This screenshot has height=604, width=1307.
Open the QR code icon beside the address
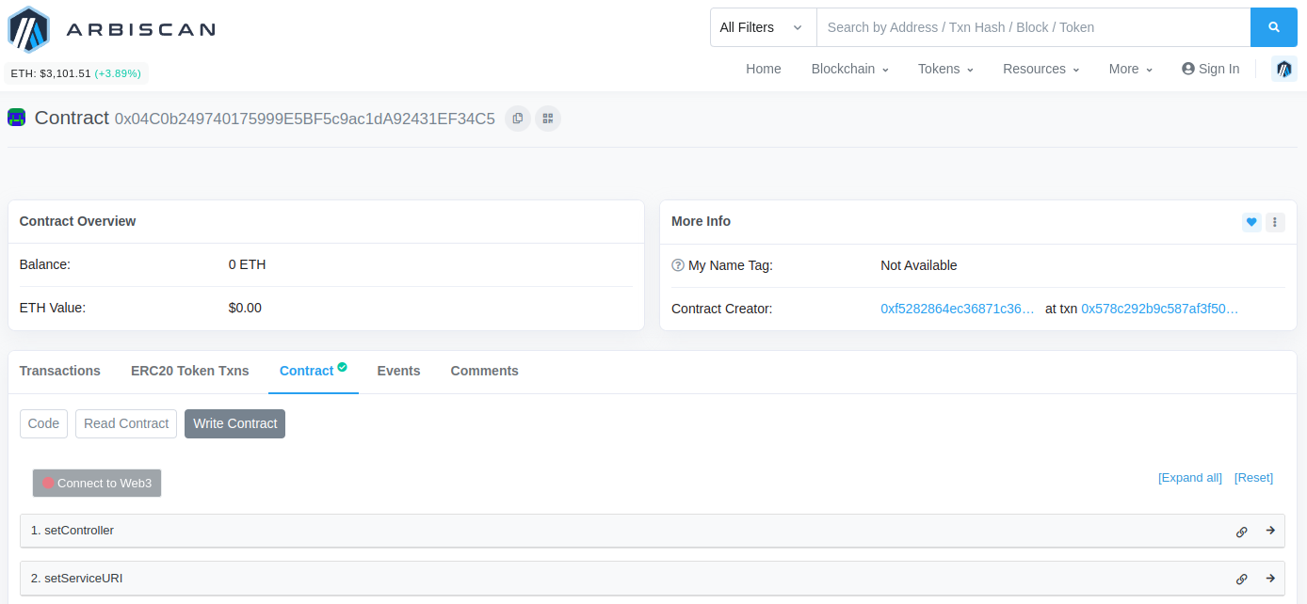(547, 118)
